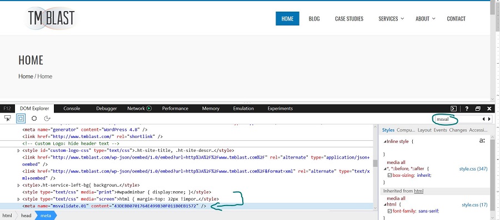Click the sans-serif font-family value

(428, 211)
